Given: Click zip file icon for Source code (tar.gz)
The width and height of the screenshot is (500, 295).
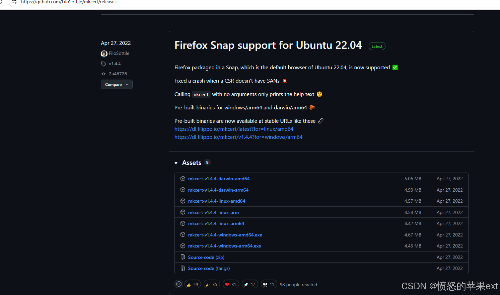Looking at the screenshot, I should pyautogui.click(x=183, y=268).
